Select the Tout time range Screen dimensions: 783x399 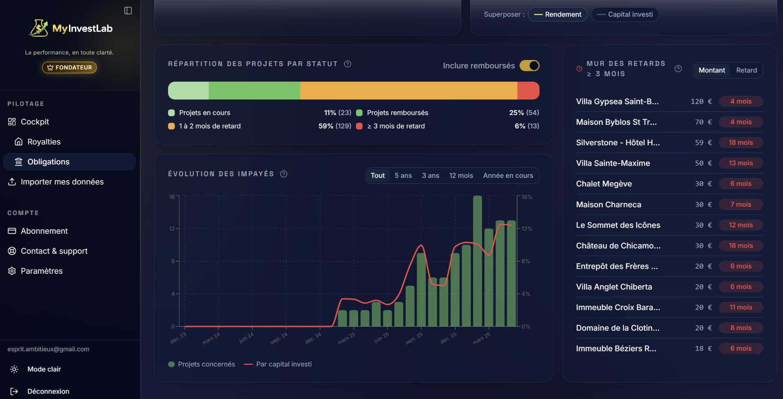pyautogui.click(x=378, y=175)
